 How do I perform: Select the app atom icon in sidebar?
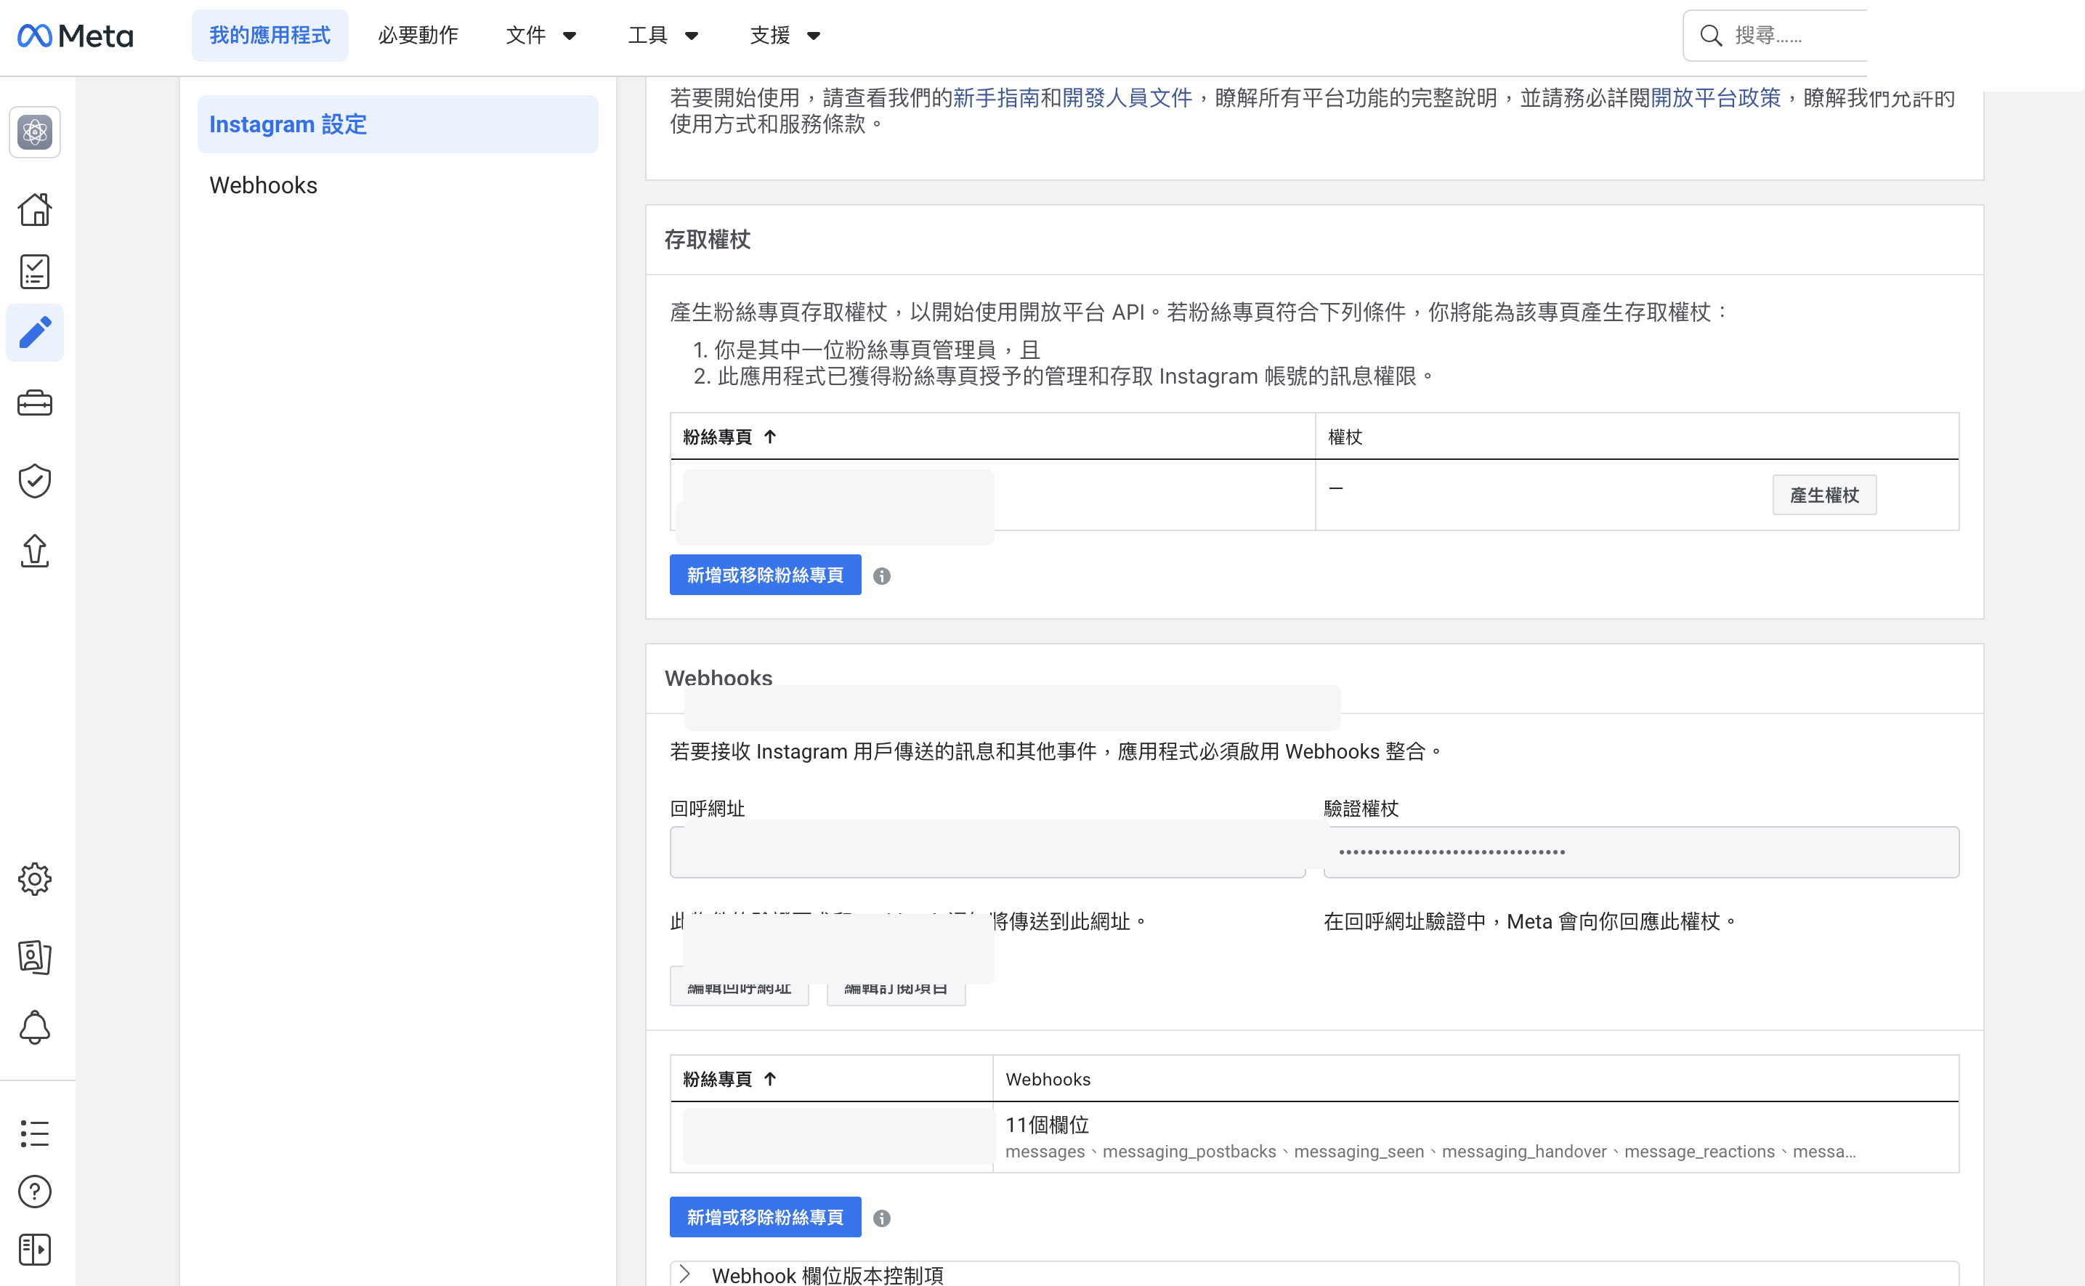(35, 132)
